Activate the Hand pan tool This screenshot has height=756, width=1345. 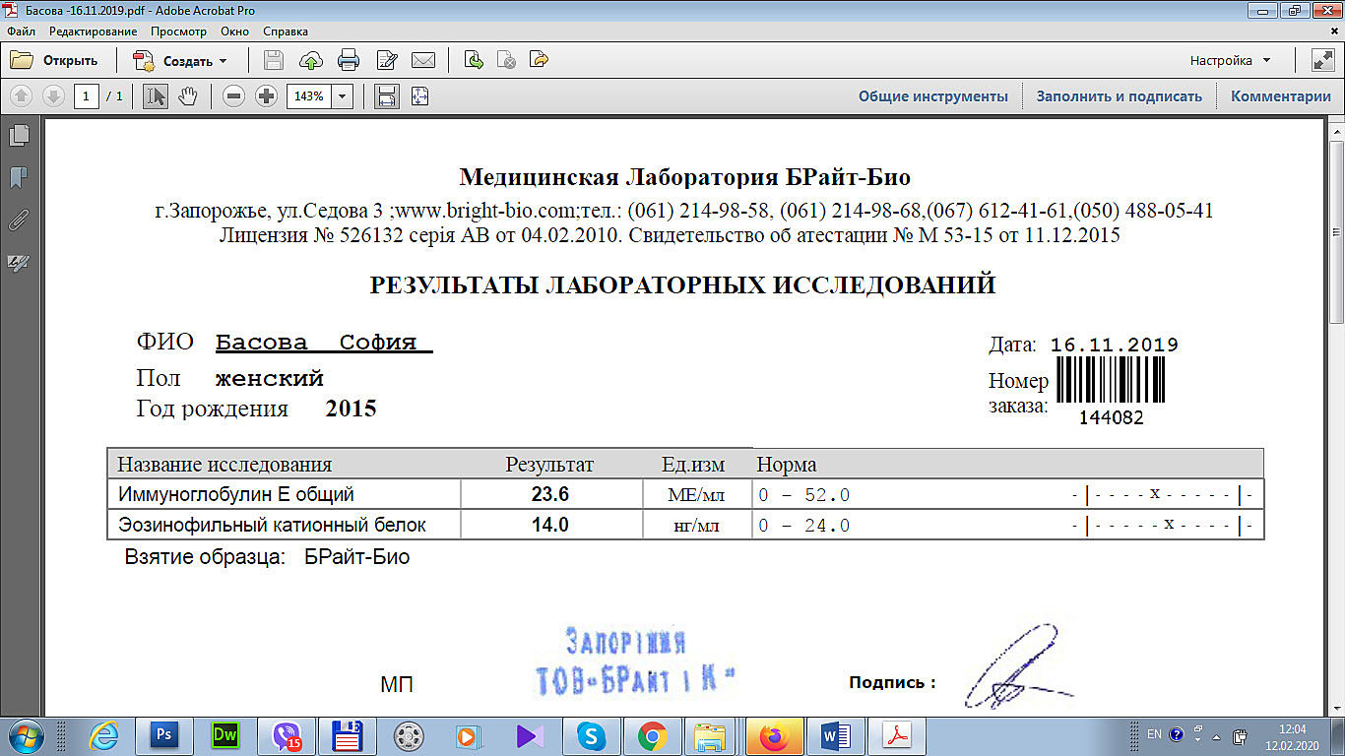point(188,96)
